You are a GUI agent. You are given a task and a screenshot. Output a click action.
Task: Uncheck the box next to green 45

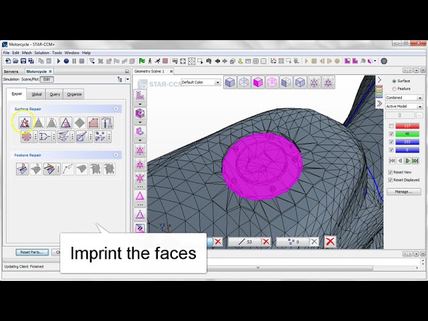tap(391, 134)
